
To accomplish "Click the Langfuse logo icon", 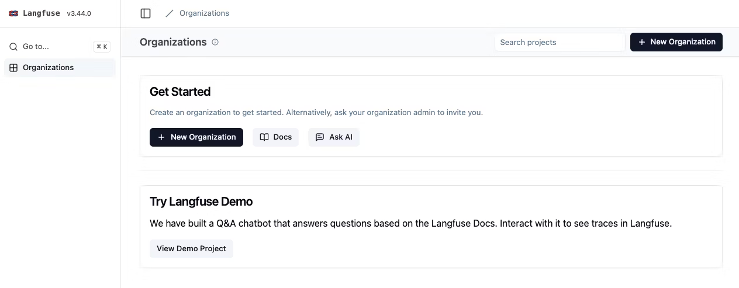I will point(13,13).
